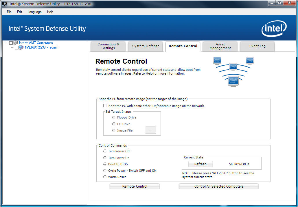This screenshot has width=298, height=207.
Task: Select Cycle Power - Switch OFF and ON
Action: pos(105,171)
